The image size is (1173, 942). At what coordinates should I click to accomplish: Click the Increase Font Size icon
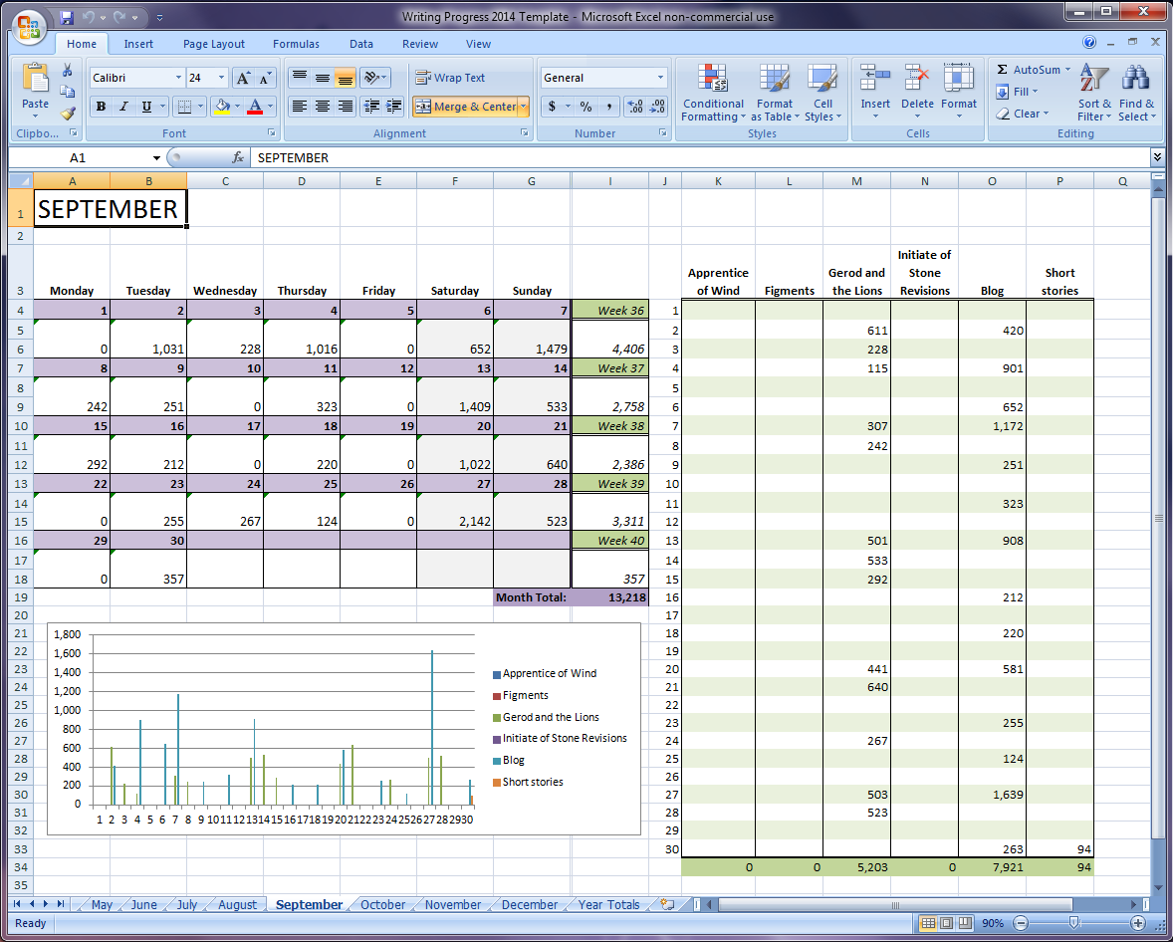[x=243, y=78]
